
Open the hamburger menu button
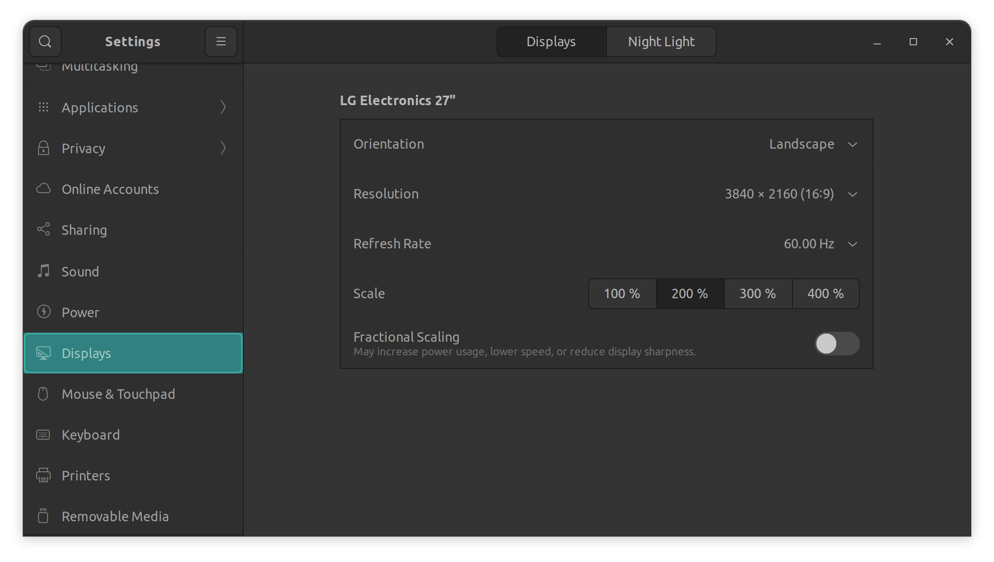point(221,42)
